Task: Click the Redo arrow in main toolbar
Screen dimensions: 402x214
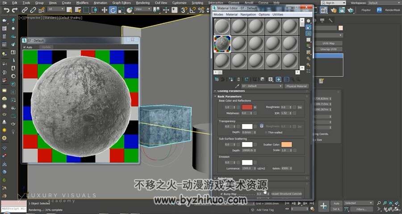Action: [15, 10]
